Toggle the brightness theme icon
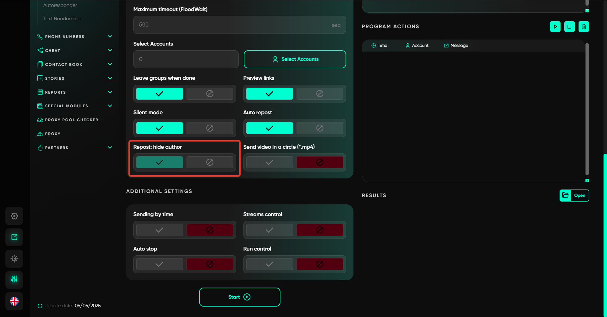 pyautogui.click(x=14, y=258)
